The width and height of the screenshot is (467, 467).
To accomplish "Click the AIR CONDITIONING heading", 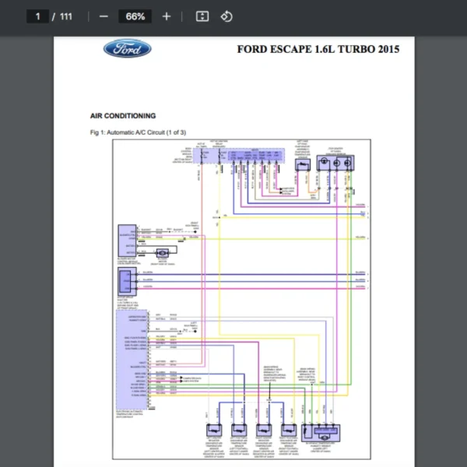I will click(x=123, y=116).
